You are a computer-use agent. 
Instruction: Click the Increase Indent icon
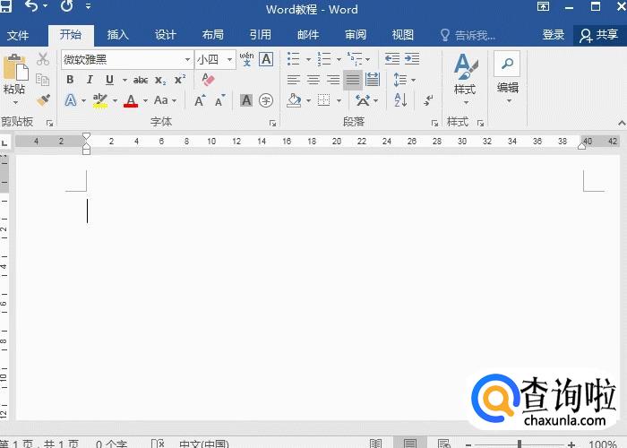[x=411, y=59]
